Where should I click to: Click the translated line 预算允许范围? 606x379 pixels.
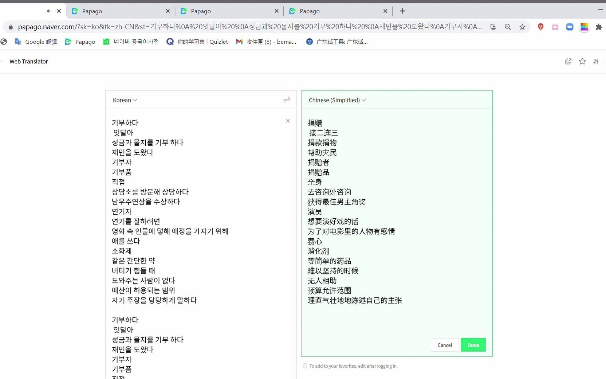pos(330,290)
